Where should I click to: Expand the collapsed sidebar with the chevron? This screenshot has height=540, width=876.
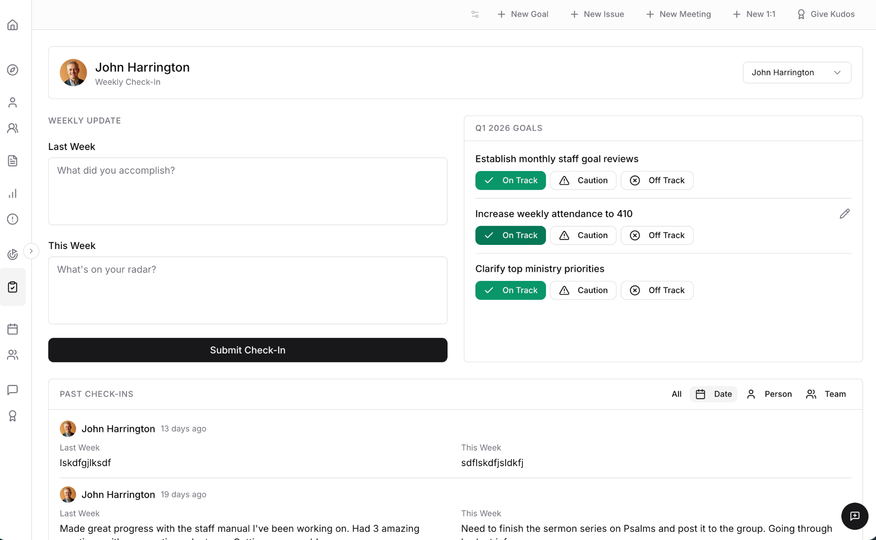pyautogui.click(x=31, y=250)
